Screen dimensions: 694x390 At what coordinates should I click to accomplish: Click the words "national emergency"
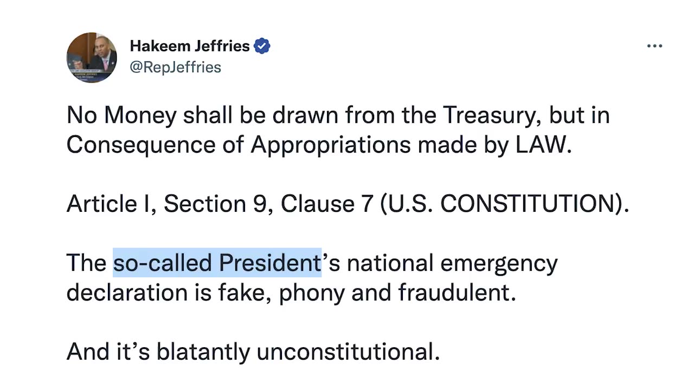[x=452, y=263]
